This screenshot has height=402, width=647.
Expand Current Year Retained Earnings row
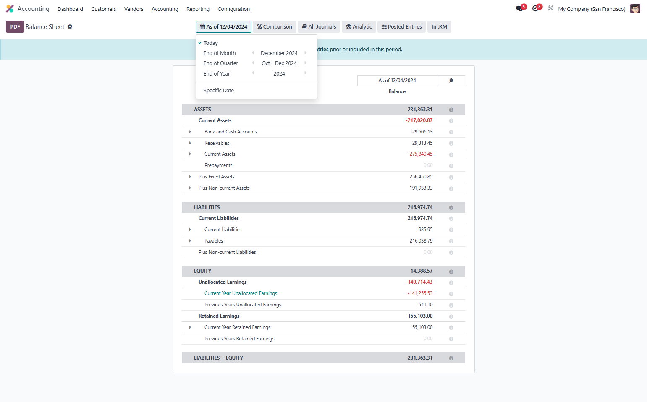(190, 327)
